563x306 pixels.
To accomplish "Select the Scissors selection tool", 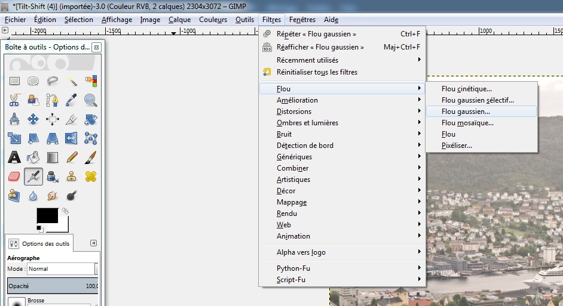I will [14, 100].
